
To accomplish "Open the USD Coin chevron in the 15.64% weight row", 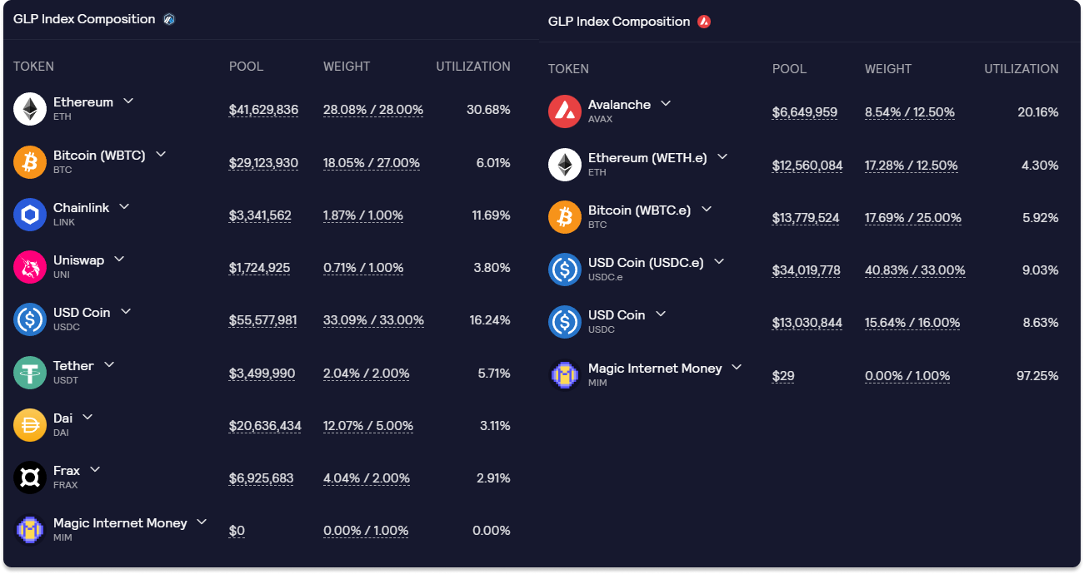I will pyautogui.click(x=661, y=314).
